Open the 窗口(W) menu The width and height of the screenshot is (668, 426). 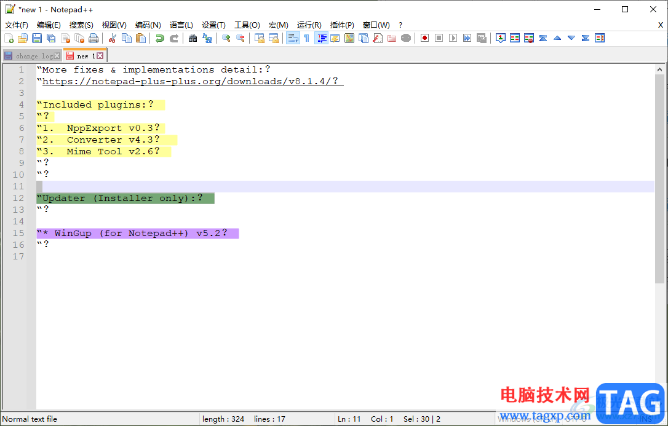[376, 25]
